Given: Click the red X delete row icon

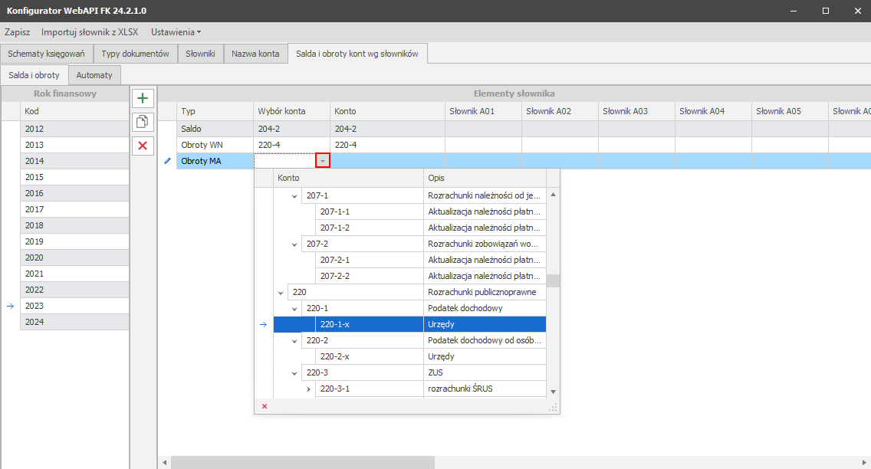Looking at the screenshot, I should pos(143,146).
